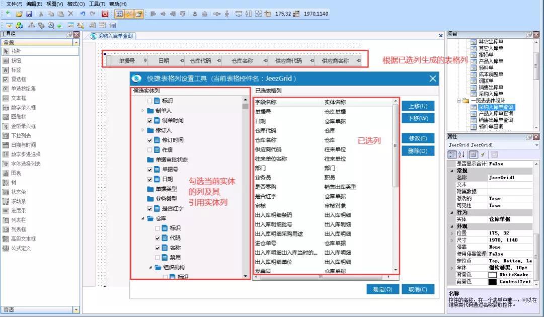The image size is (544, 317).
Task: Uncheck the 制单时间 checkbox
Action: pyautogui.click(x=150, y=121)
